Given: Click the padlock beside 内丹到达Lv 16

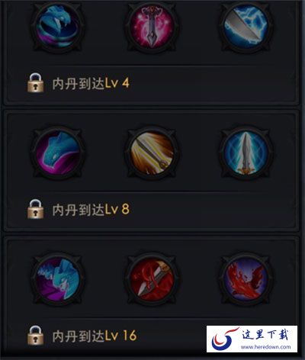Looking at the screenshot, I should pyautogui.click(x=35, y=335).
